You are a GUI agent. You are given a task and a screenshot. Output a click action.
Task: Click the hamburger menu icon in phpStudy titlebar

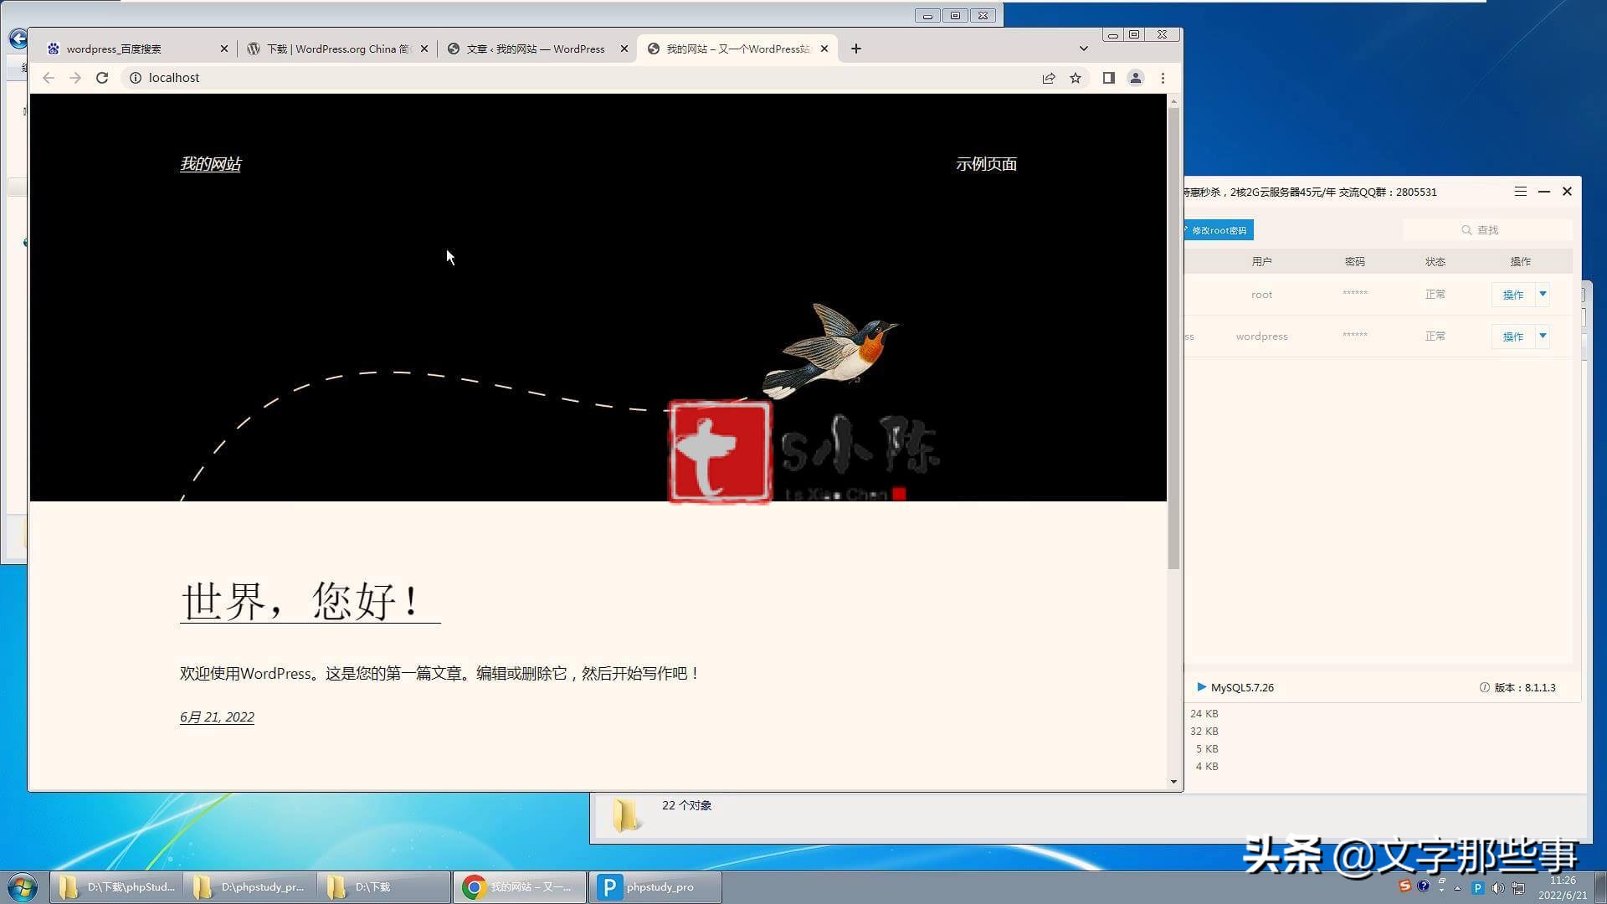(x=1520, y=191)
